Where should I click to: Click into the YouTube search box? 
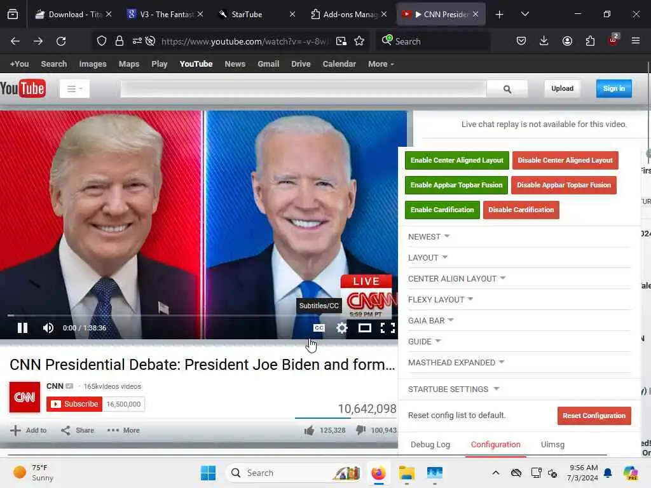[303, 89]
